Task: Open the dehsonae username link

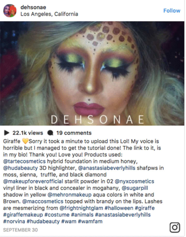Action: [33, 7]
